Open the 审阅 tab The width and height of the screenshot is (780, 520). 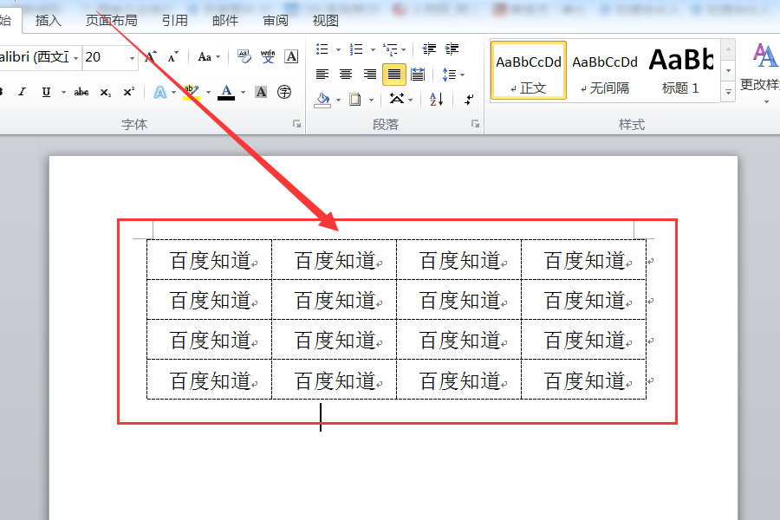(276, 21)
